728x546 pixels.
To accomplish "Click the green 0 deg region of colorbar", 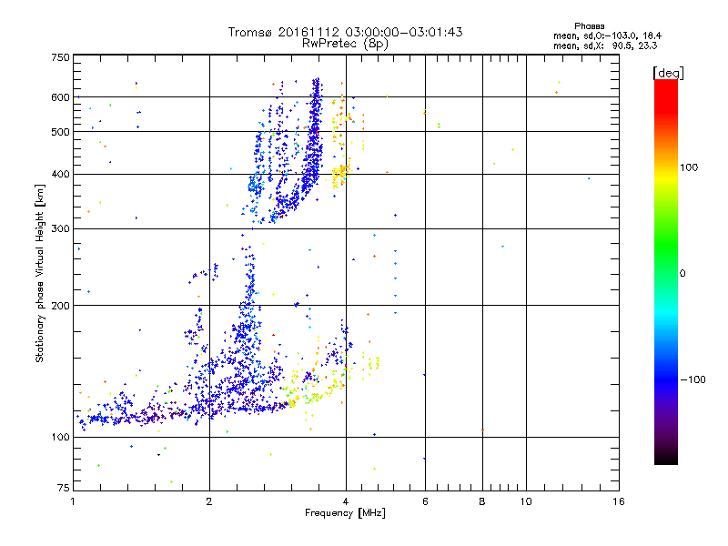I will [666, 258].
